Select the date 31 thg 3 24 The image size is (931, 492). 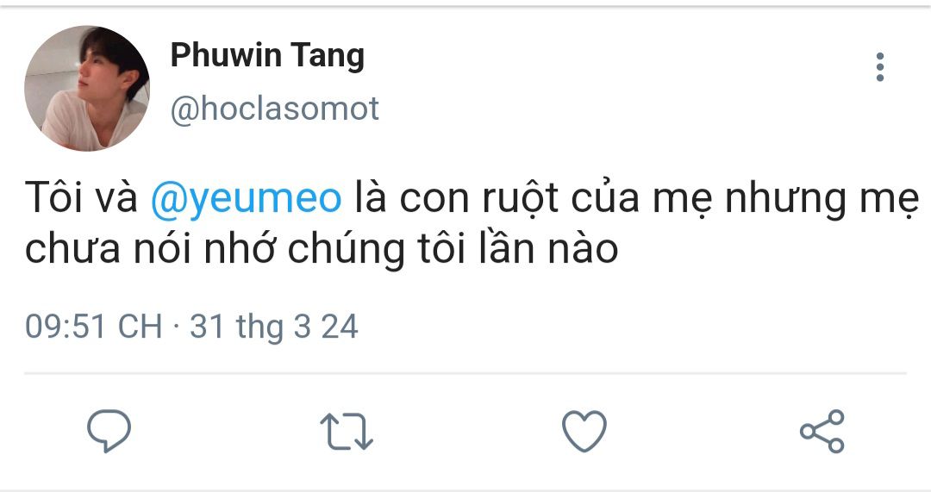[x=274, y=327]
